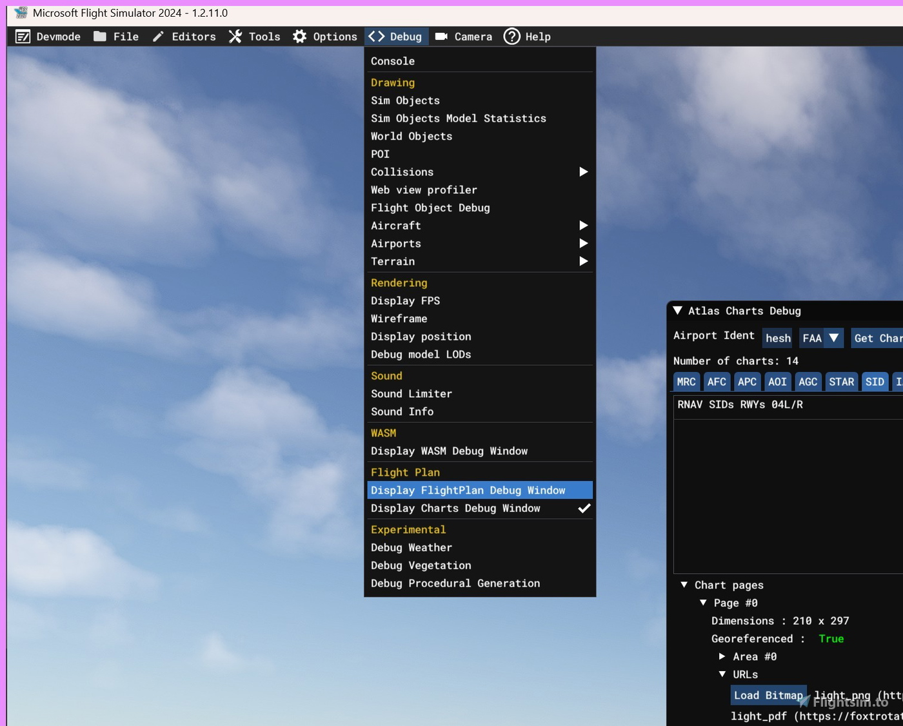The height and width of the screenshot is (726, 903).
Task: Expand the Collisions submenu arrow
Action: (583, 172)
